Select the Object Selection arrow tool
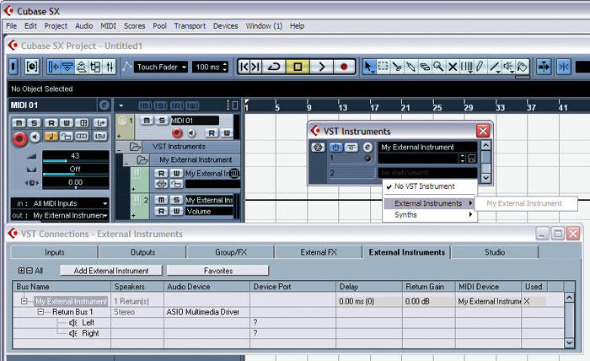The width and height of the screenshot is (590, 361). pyautogui.click(x=368, y=67)
